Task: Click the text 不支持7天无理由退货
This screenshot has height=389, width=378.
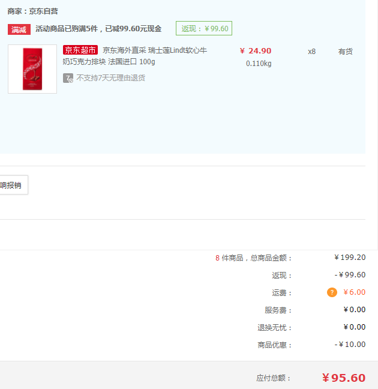Action: (x=110, y=78)
